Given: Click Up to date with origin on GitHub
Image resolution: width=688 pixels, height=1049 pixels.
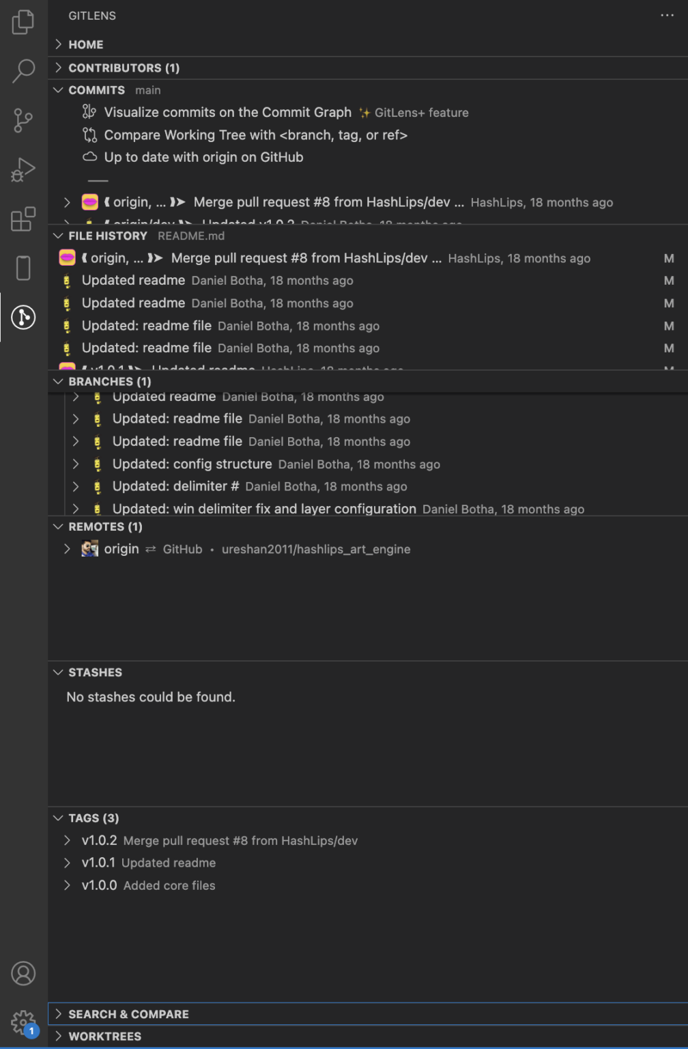Looking at the screenshot, I should (203, 157).
